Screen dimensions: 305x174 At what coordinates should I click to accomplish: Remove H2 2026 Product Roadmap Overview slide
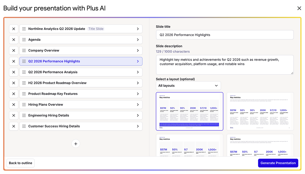[x=14, y=83]
